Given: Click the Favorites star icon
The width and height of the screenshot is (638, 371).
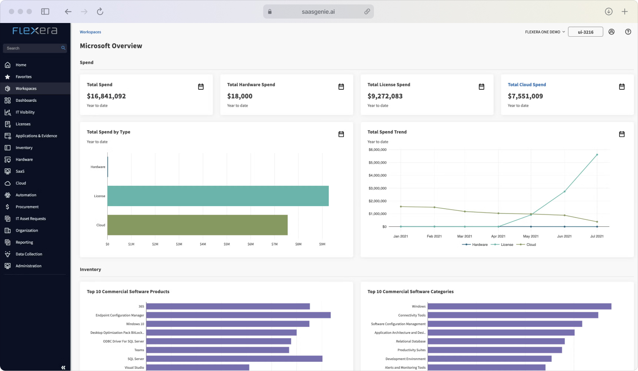Looking at the screenshot, I should 8,77.
